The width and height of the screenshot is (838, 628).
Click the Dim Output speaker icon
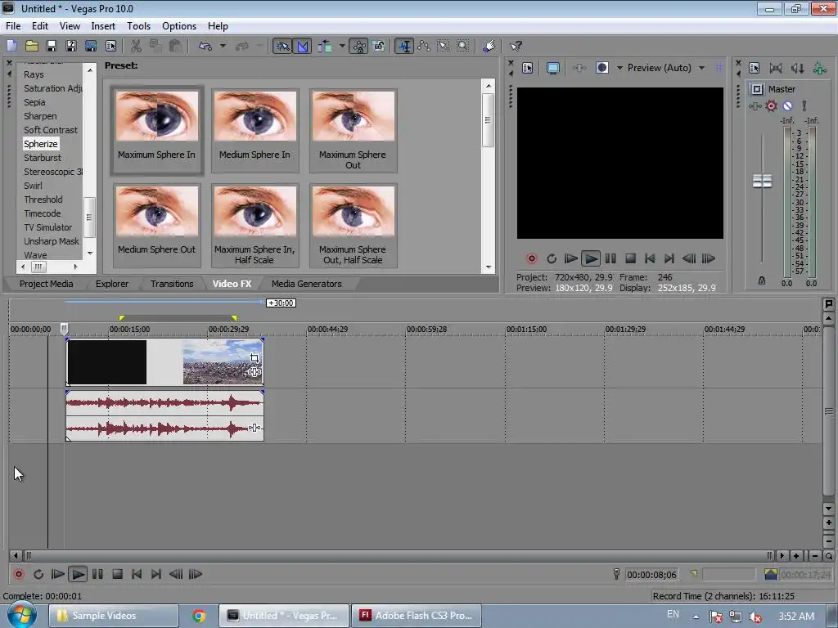point(797,68)
